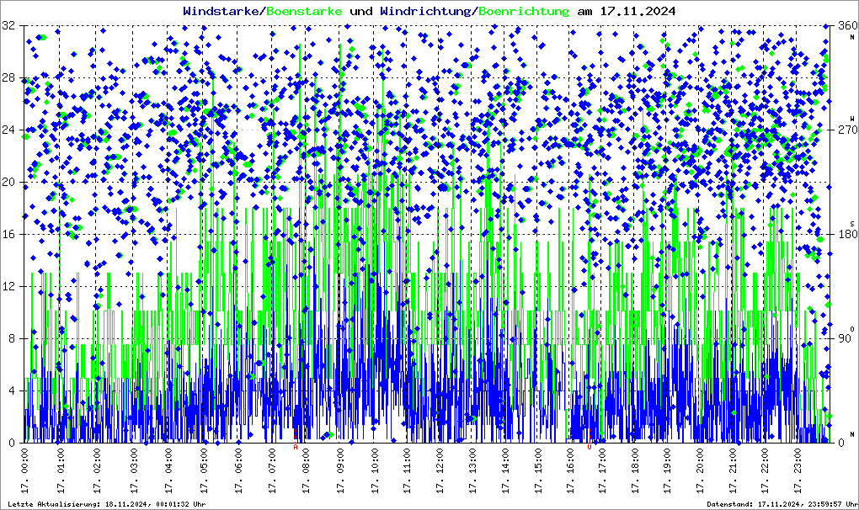The width and height of the screenshot is (859, 510).
Task: Click the Windrichtung title label
Action: [425, 11]
